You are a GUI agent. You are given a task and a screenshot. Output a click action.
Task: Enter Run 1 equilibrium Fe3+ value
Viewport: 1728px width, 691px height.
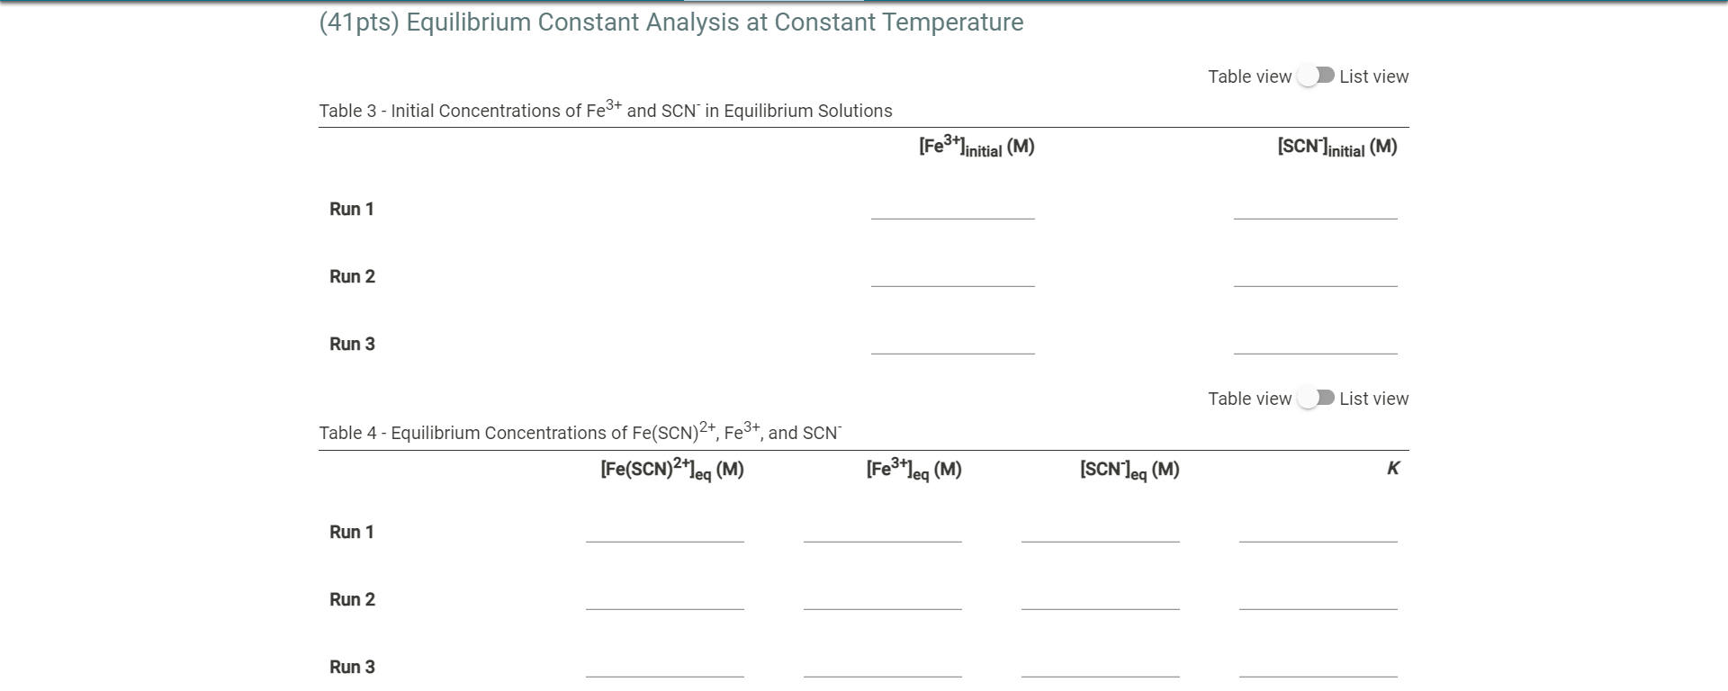pyautogui.click(x=883, y=535)
